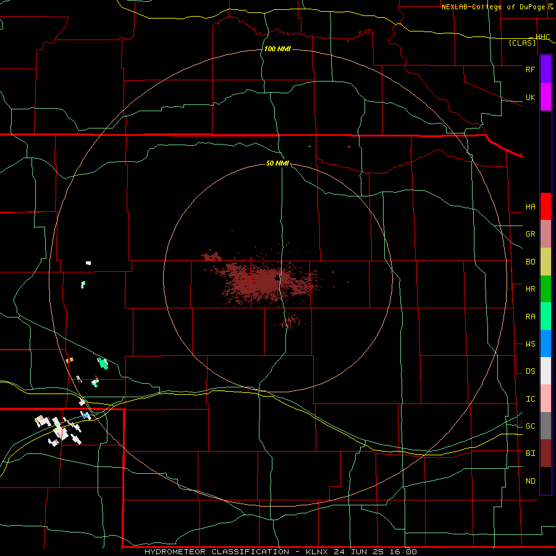
Task: Click the UK legend label
Action: pyautogui.click(x=530, y=97)
